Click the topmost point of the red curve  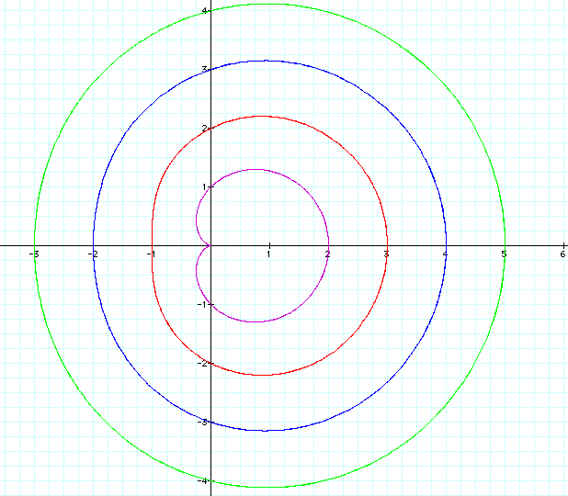click(263, 116)
